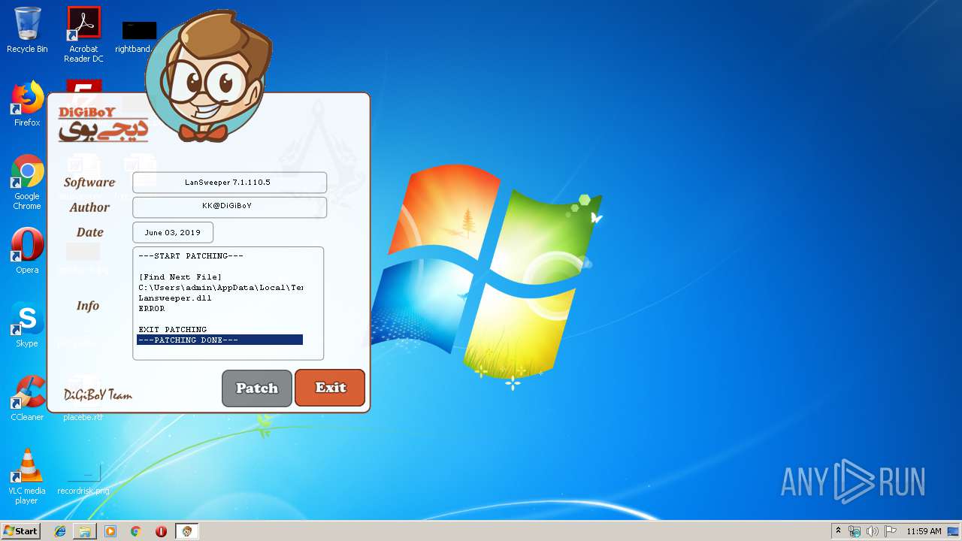Open the Recycle Bin desktop icon
Screen dimensions: 962x541
pos(27,30)
